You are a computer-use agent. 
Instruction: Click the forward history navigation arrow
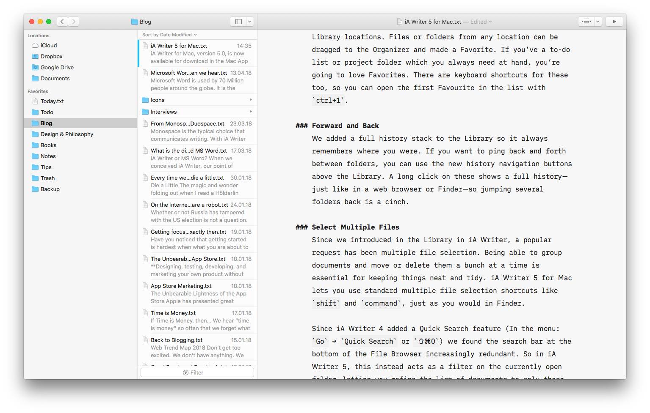tap(74, 22)
